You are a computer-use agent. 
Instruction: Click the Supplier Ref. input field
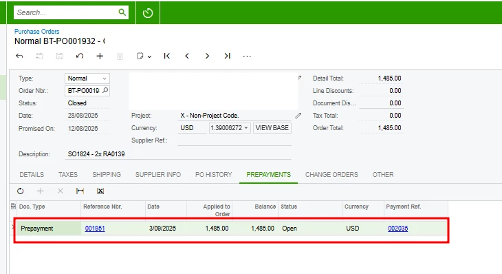(234, 140)
